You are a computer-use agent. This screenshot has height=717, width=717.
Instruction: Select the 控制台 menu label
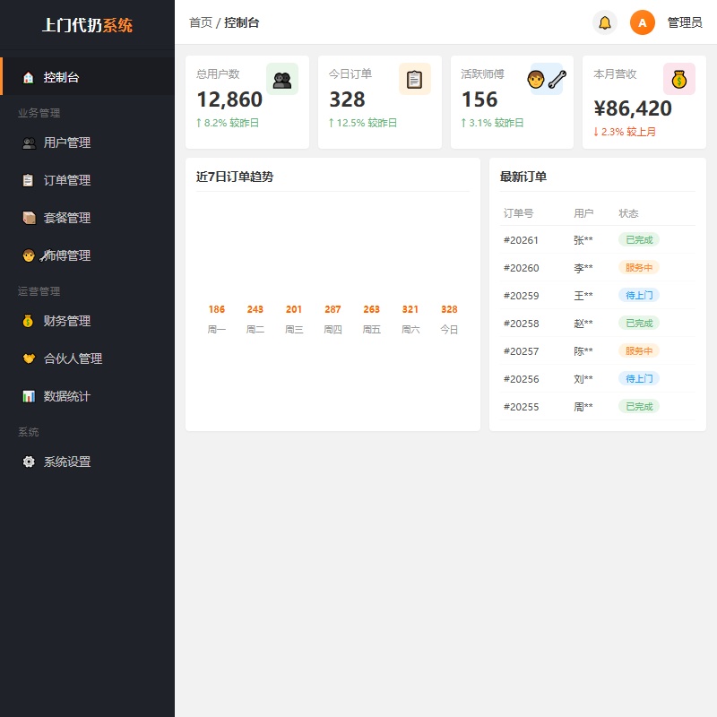tap(61, 78)
